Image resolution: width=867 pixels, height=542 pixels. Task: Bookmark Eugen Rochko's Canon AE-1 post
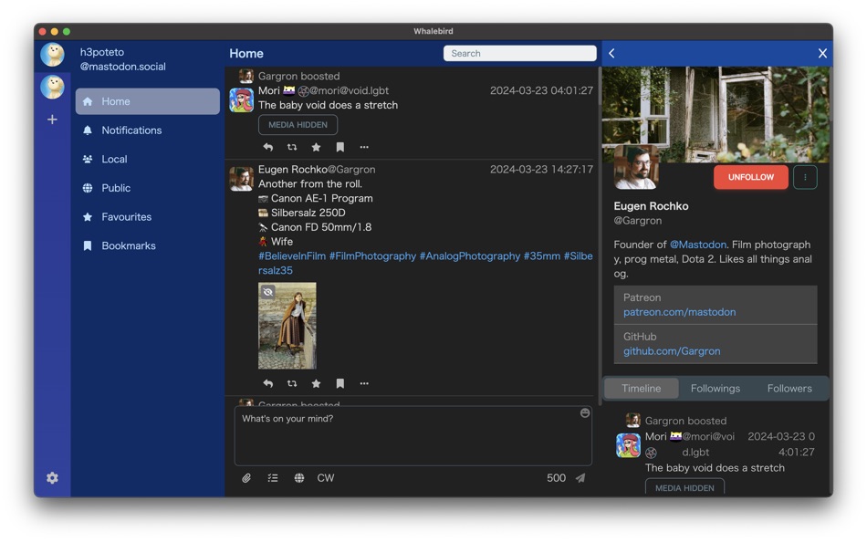[340, 383]
